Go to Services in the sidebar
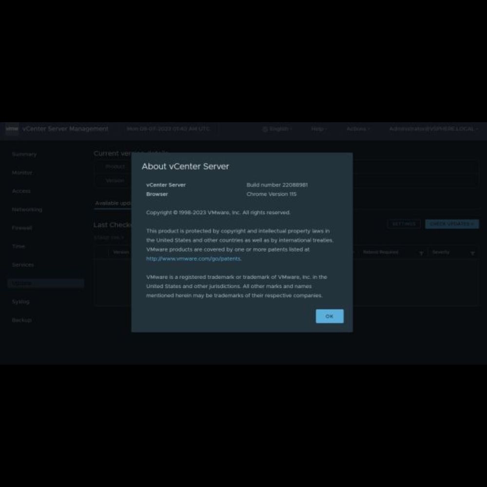 (x=23, y=264)
